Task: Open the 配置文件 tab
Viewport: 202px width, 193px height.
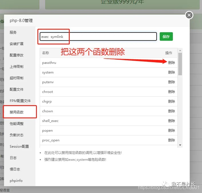Action: tap(17, 90)
